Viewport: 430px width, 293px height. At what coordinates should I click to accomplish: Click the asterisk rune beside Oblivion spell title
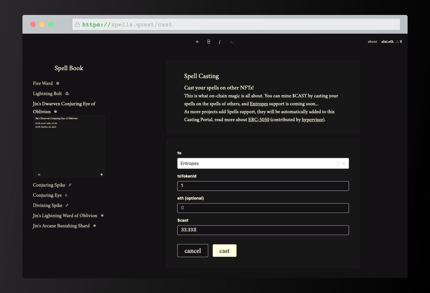[56, 111]
